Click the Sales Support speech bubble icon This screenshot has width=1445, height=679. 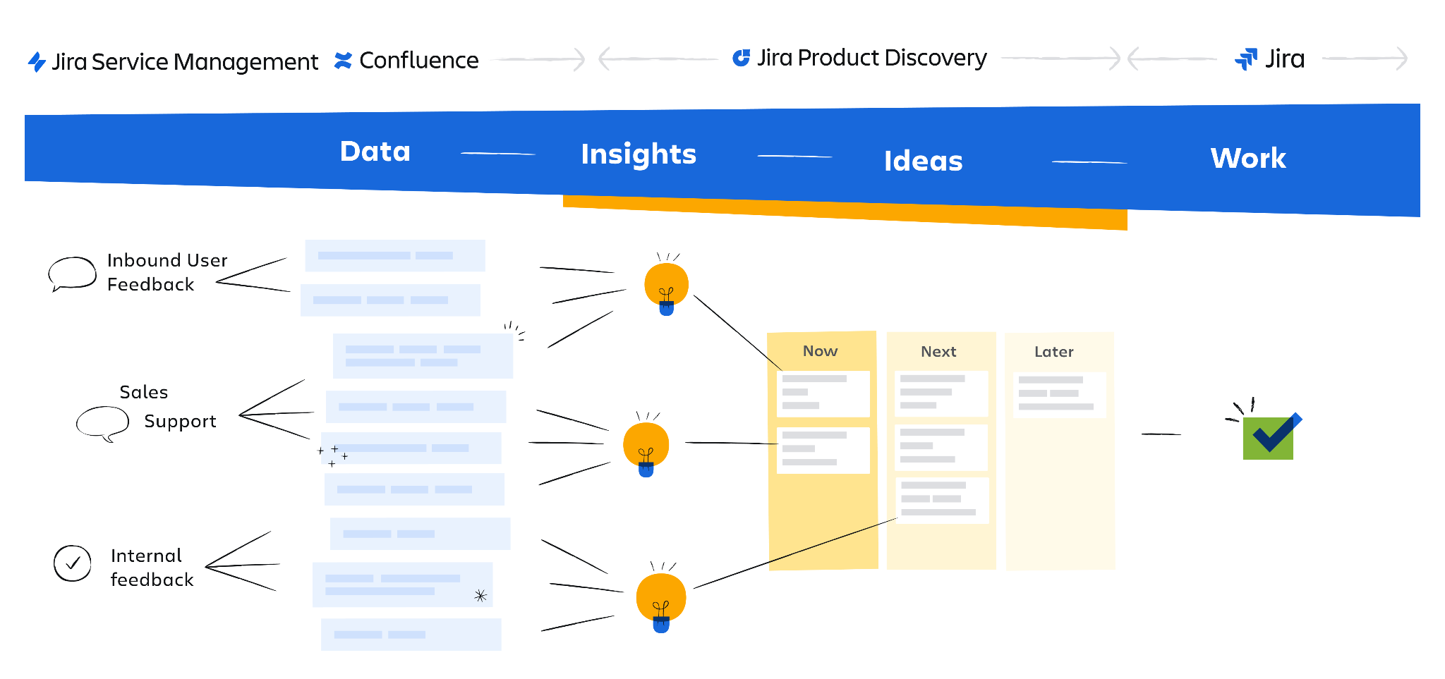pos(103,423)
